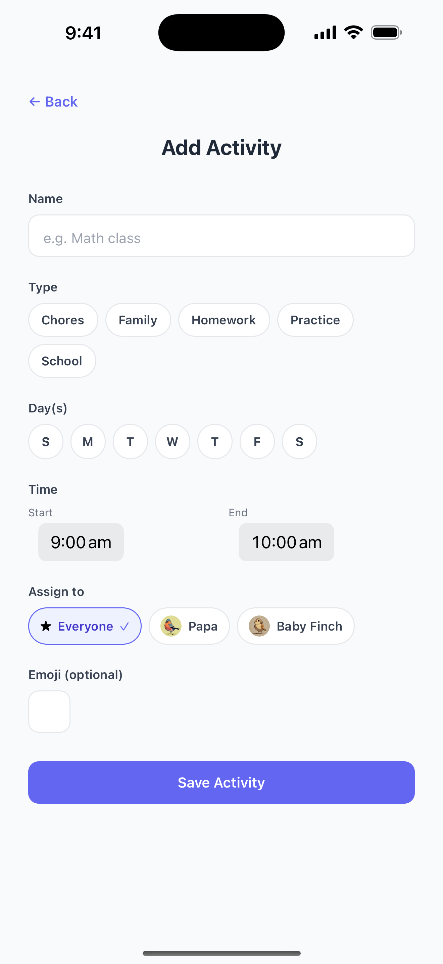
Task: Click the activity Name input field
Action: click(x=221, y=236)
